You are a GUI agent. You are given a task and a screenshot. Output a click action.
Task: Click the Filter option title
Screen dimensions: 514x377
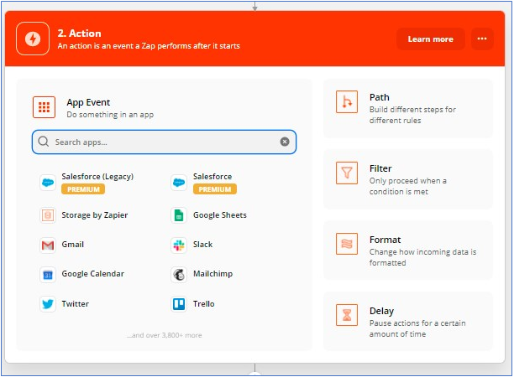coord(380,168)
